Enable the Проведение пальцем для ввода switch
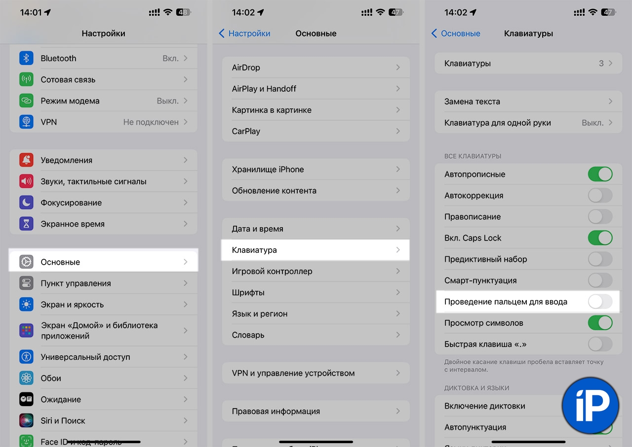Image resolution: width=632 pixels, height=447 pixels. (600, 302)
